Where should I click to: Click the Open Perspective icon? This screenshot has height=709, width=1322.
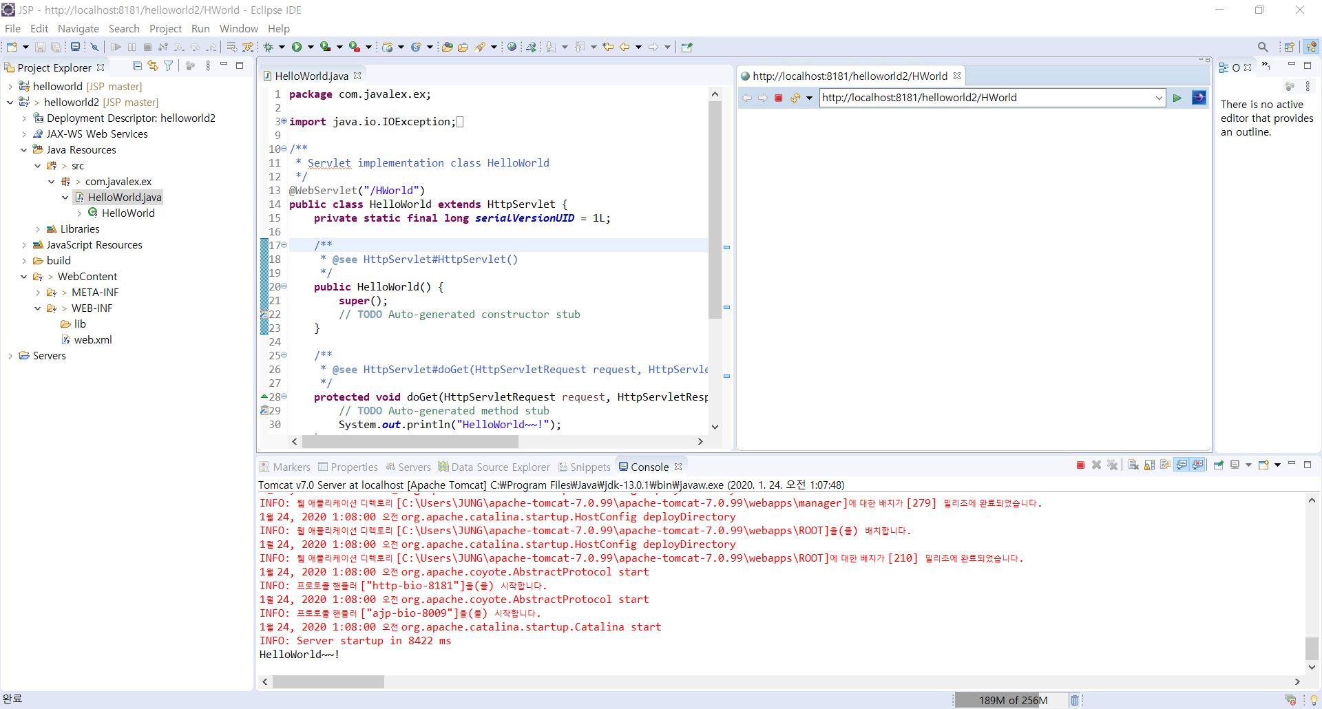(x=1289, y=47)
